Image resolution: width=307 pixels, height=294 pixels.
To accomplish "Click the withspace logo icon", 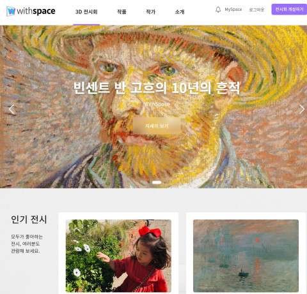I will click(11, 11).
